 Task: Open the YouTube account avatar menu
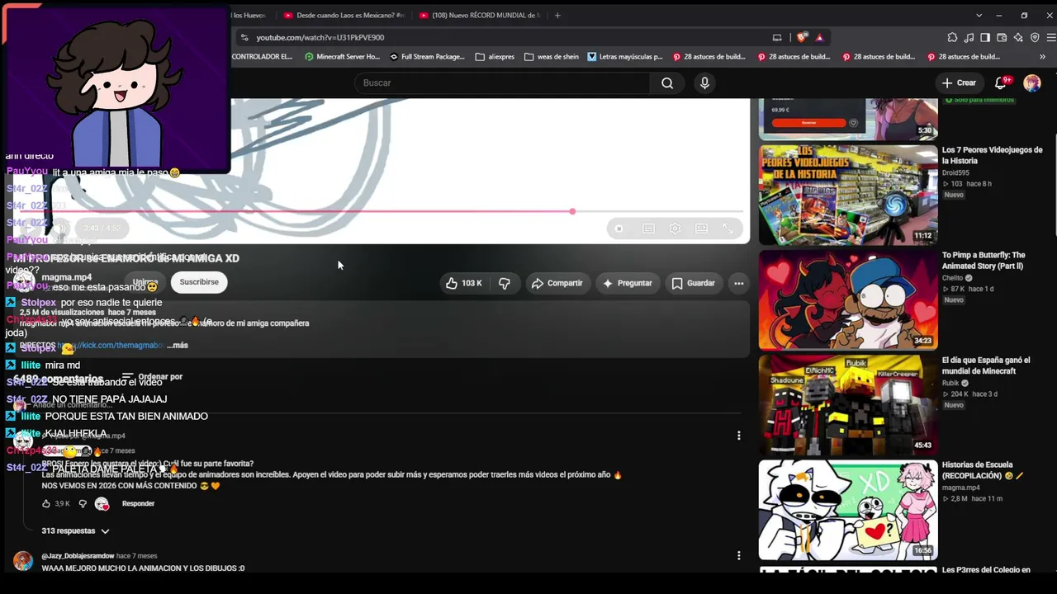tap(1032, 82)
